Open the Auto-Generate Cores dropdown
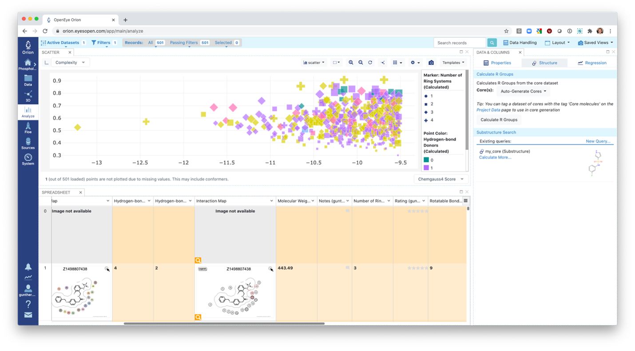This screenshot has height=351, width=635. pyautogui.click(x=523, y=91)
